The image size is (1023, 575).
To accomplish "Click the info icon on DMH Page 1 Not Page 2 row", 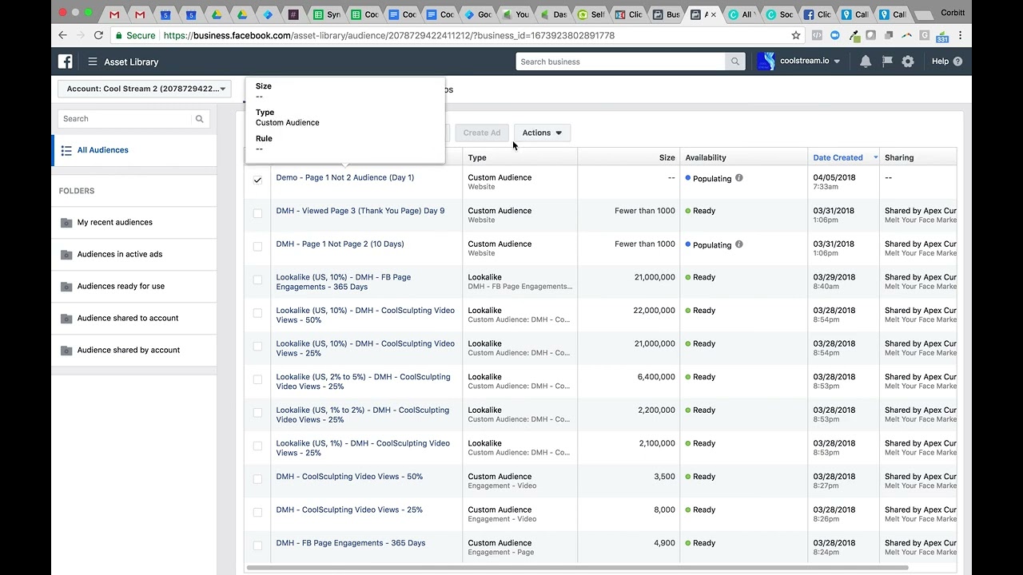I will pos(739,244).
